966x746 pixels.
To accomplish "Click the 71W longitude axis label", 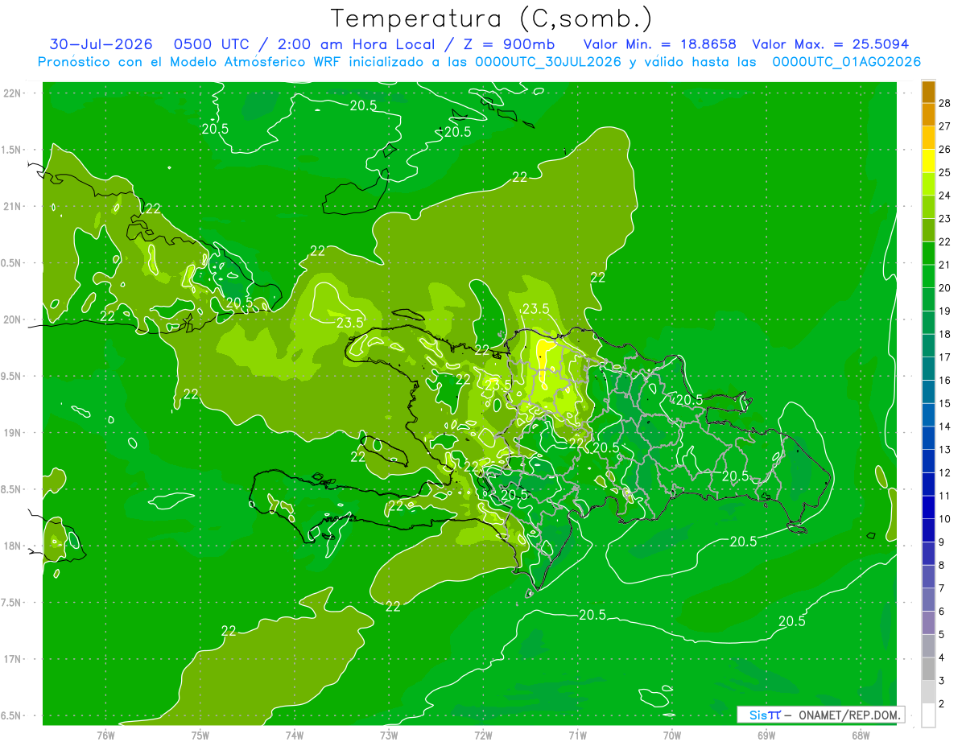I will (577, 735).
